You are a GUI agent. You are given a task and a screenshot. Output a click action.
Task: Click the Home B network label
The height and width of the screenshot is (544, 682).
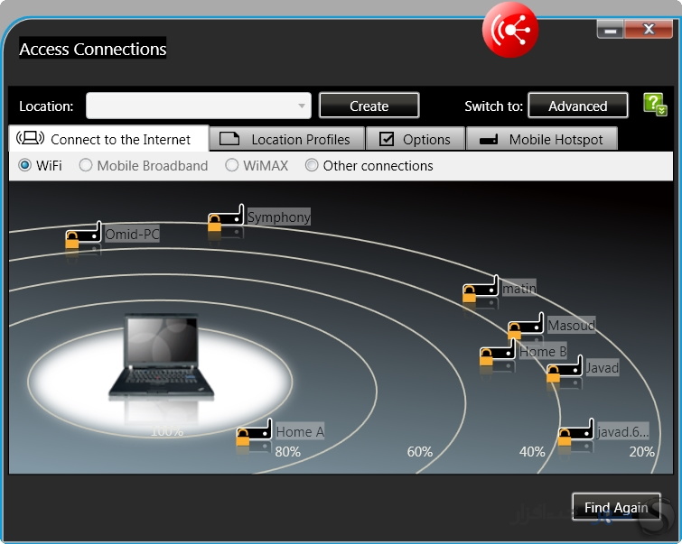(543, 351)
